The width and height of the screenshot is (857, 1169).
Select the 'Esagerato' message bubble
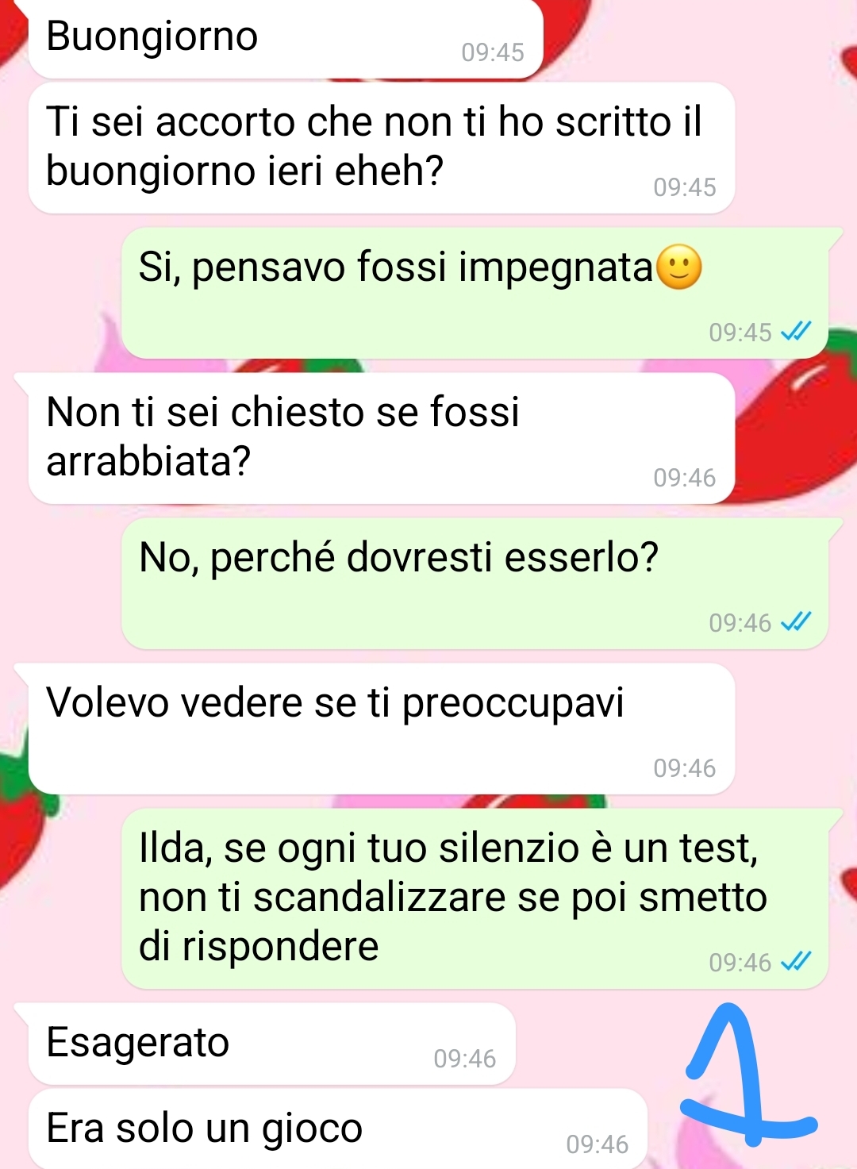pos(272,1044)
